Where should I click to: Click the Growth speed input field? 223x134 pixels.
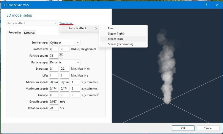(54, 102)
